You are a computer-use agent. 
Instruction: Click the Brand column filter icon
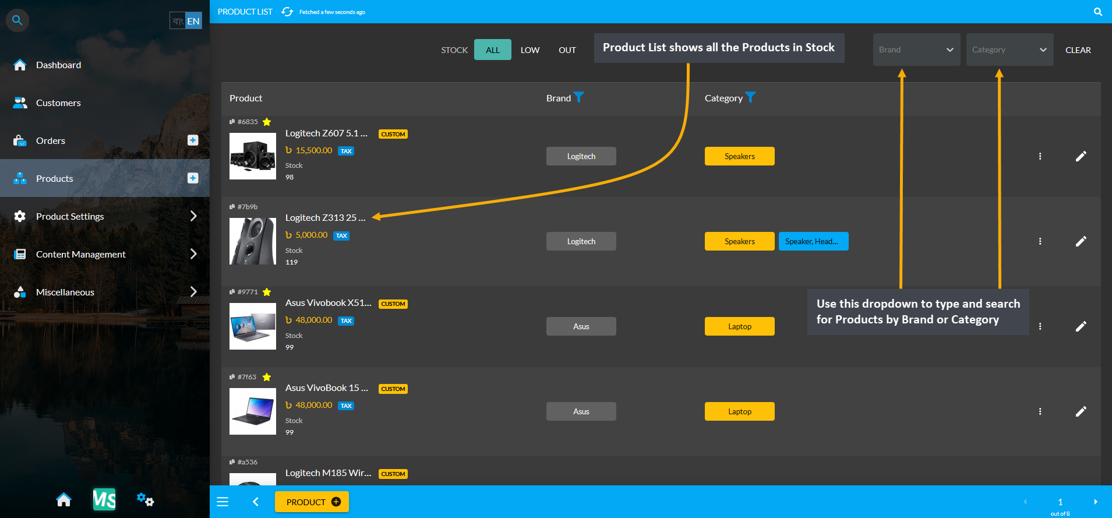pos(579,97)
